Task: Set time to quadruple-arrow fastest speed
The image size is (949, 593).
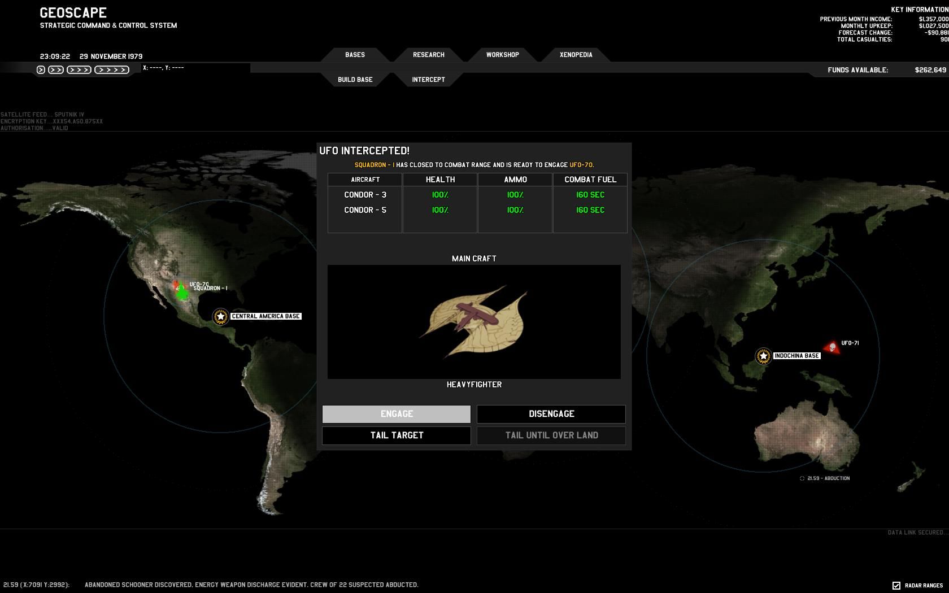Action: (112, 70)
